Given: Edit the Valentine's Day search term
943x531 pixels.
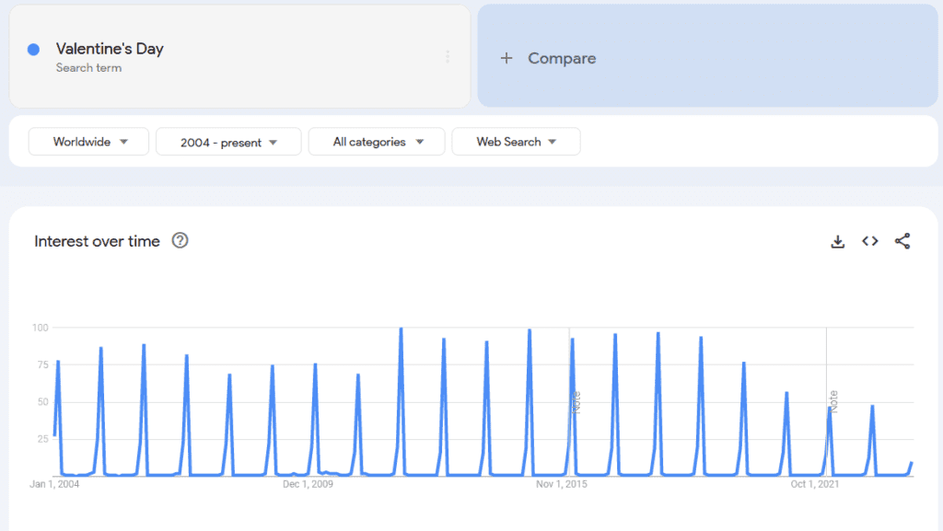Looking at the screenshot, I should click(x=110, y=49).
